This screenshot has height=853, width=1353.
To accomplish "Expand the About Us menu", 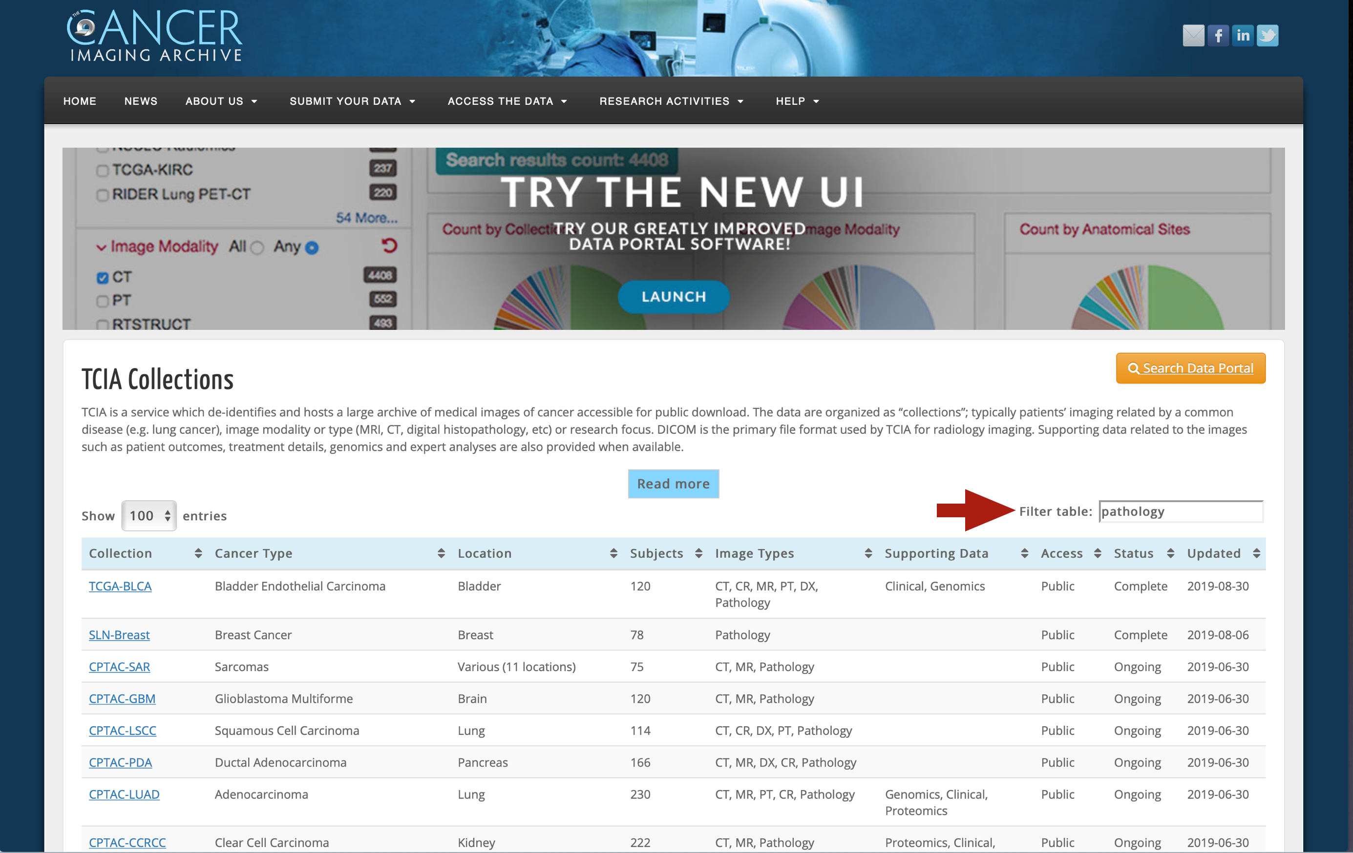I will (221, 101).
